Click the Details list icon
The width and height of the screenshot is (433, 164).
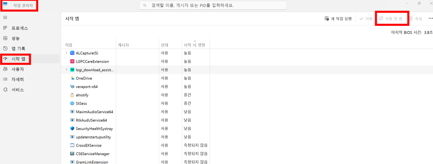[5, 79]
